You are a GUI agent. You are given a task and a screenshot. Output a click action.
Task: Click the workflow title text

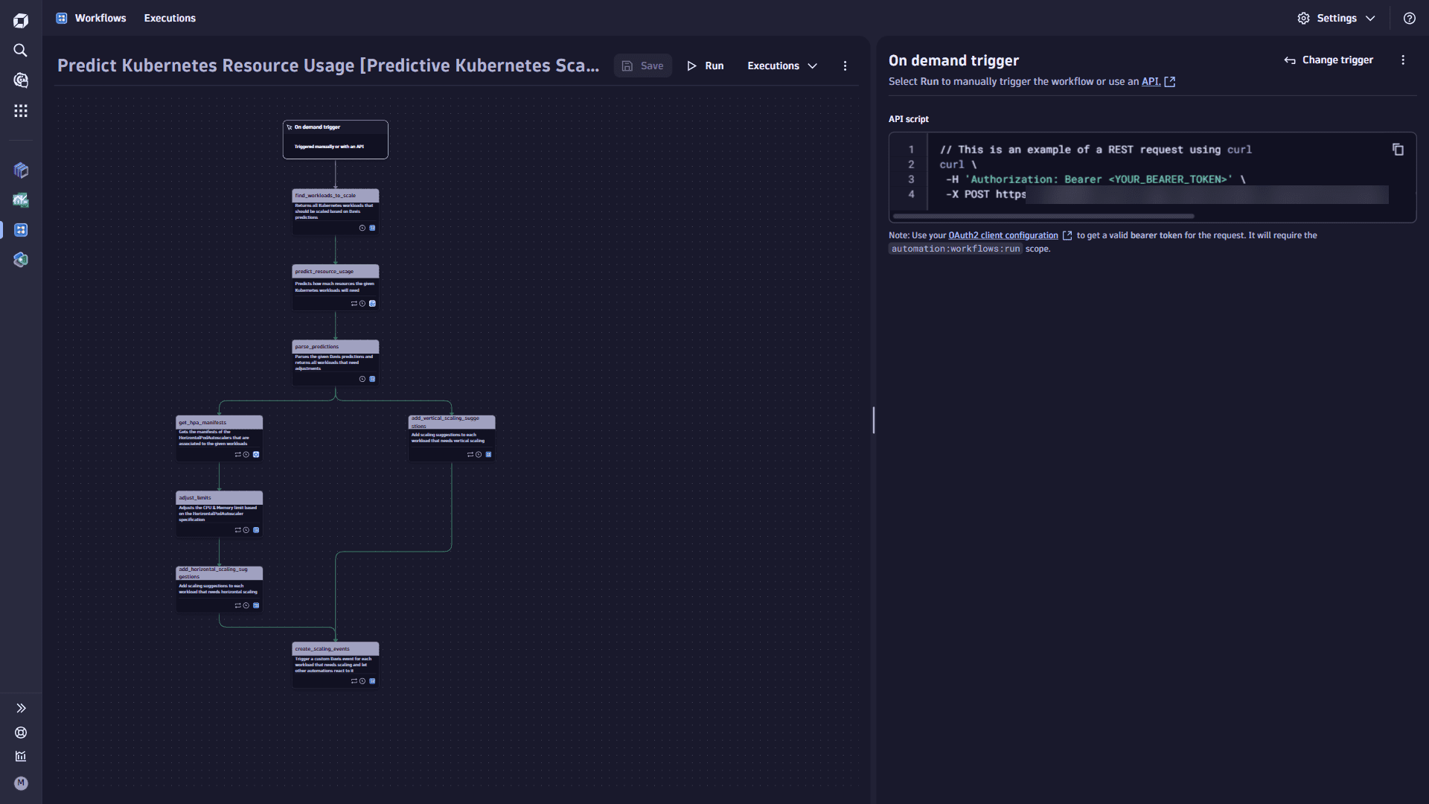point(328,66)
